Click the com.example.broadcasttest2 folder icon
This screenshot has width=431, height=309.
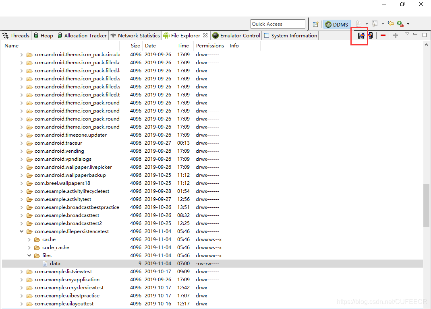click(x=29, y=223)
